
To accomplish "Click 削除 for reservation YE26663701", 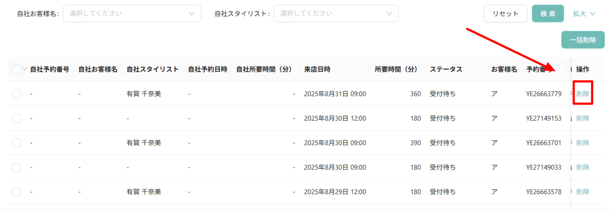I will coord(583,143).
